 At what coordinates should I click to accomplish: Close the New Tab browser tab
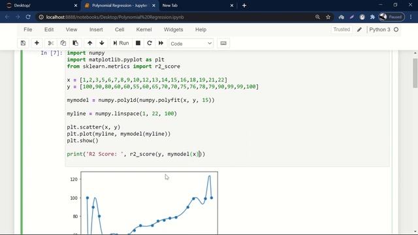tap(232, 5)
